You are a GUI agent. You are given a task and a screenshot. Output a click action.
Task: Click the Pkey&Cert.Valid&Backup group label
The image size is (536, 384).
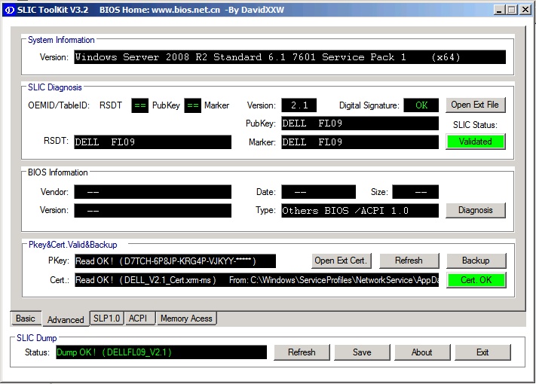click(x=73, y=245)
